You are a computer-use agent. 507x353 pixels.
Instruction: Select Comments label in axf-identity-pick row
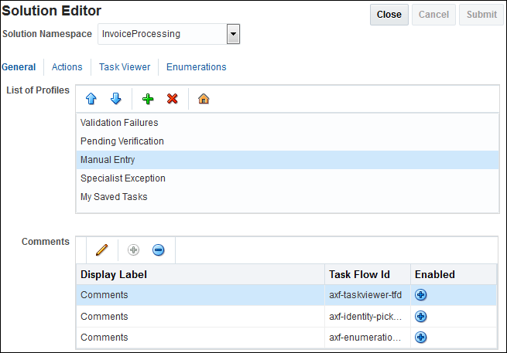point(104,317)
